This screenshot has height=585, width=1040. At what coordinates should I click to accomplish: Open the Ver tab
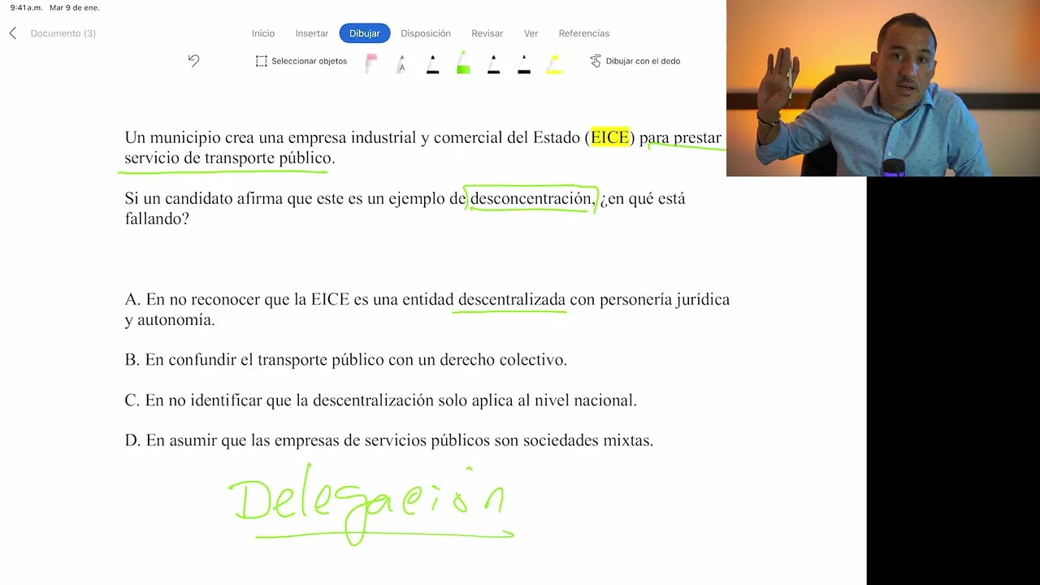click(531, 33)
